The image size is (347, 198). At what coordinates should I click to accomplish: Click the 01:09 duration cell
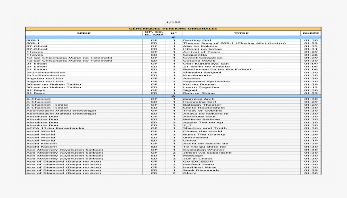point(311,64)
